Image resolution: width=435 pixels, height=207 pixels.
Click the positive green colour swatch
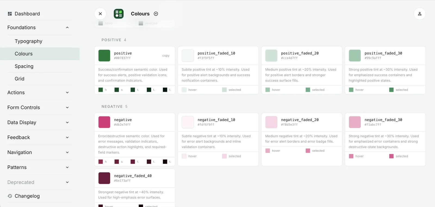click(x=104, y=55)
